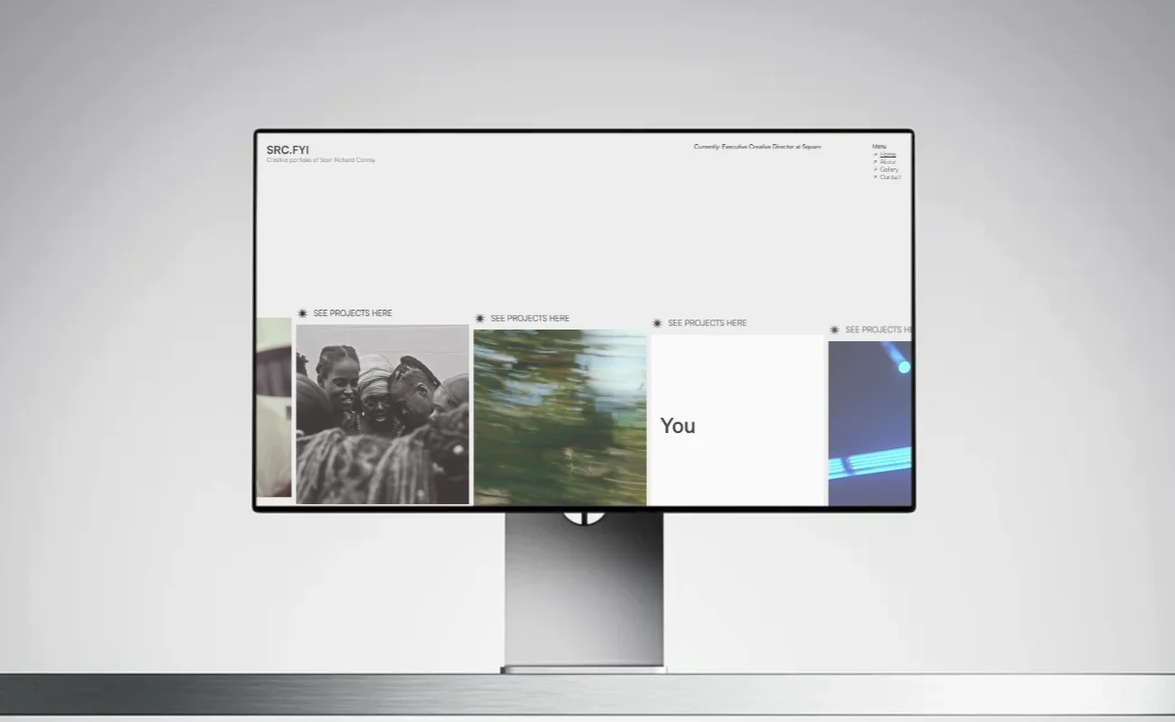Click the starburst icon above the "You" card
Image resolution: width=1175 pixels, height=722 pixels.
click(x=657, y=323)
